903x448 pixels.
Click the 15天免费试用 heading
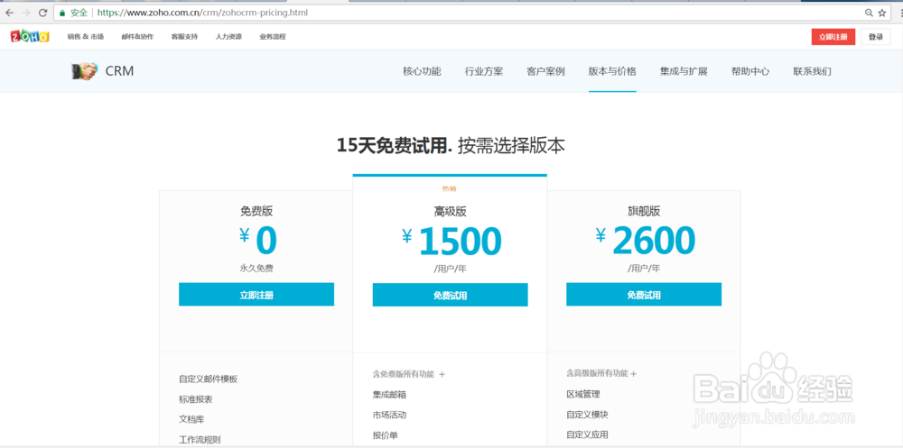[394, 145]
